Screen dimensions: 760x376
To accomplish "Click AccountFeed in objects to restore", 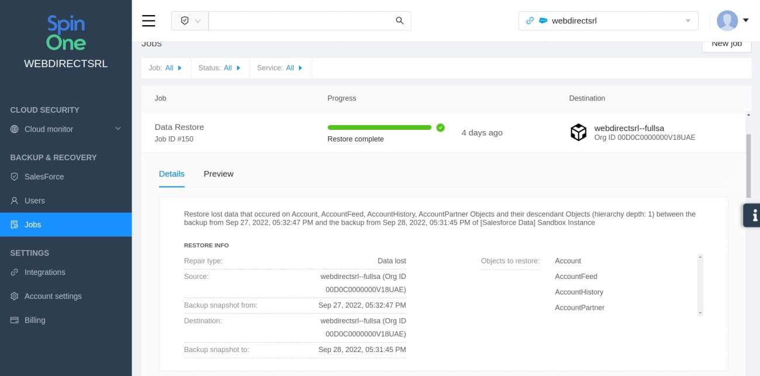I will 576,277.
